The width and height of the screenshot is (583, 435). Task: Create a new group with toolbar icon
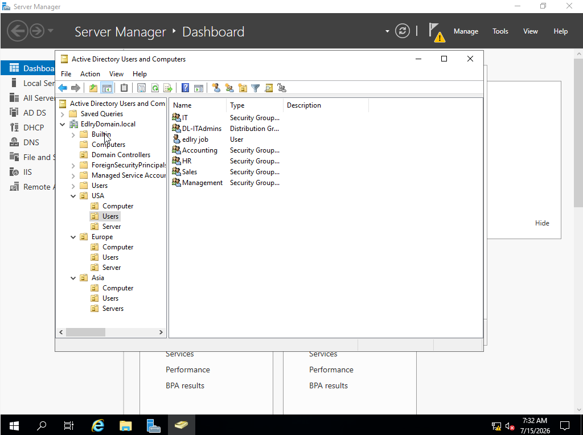point(229,88)
